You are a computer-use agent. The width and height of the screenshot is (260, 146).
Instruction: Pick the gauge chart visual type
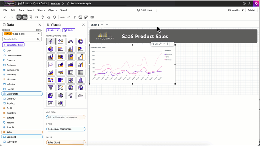point(71,41)
